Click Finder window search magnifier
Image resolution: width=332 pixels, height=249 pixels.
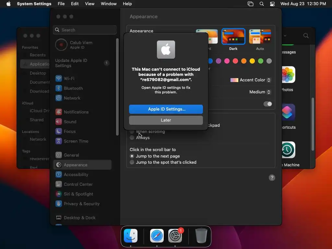pos(306,36)
